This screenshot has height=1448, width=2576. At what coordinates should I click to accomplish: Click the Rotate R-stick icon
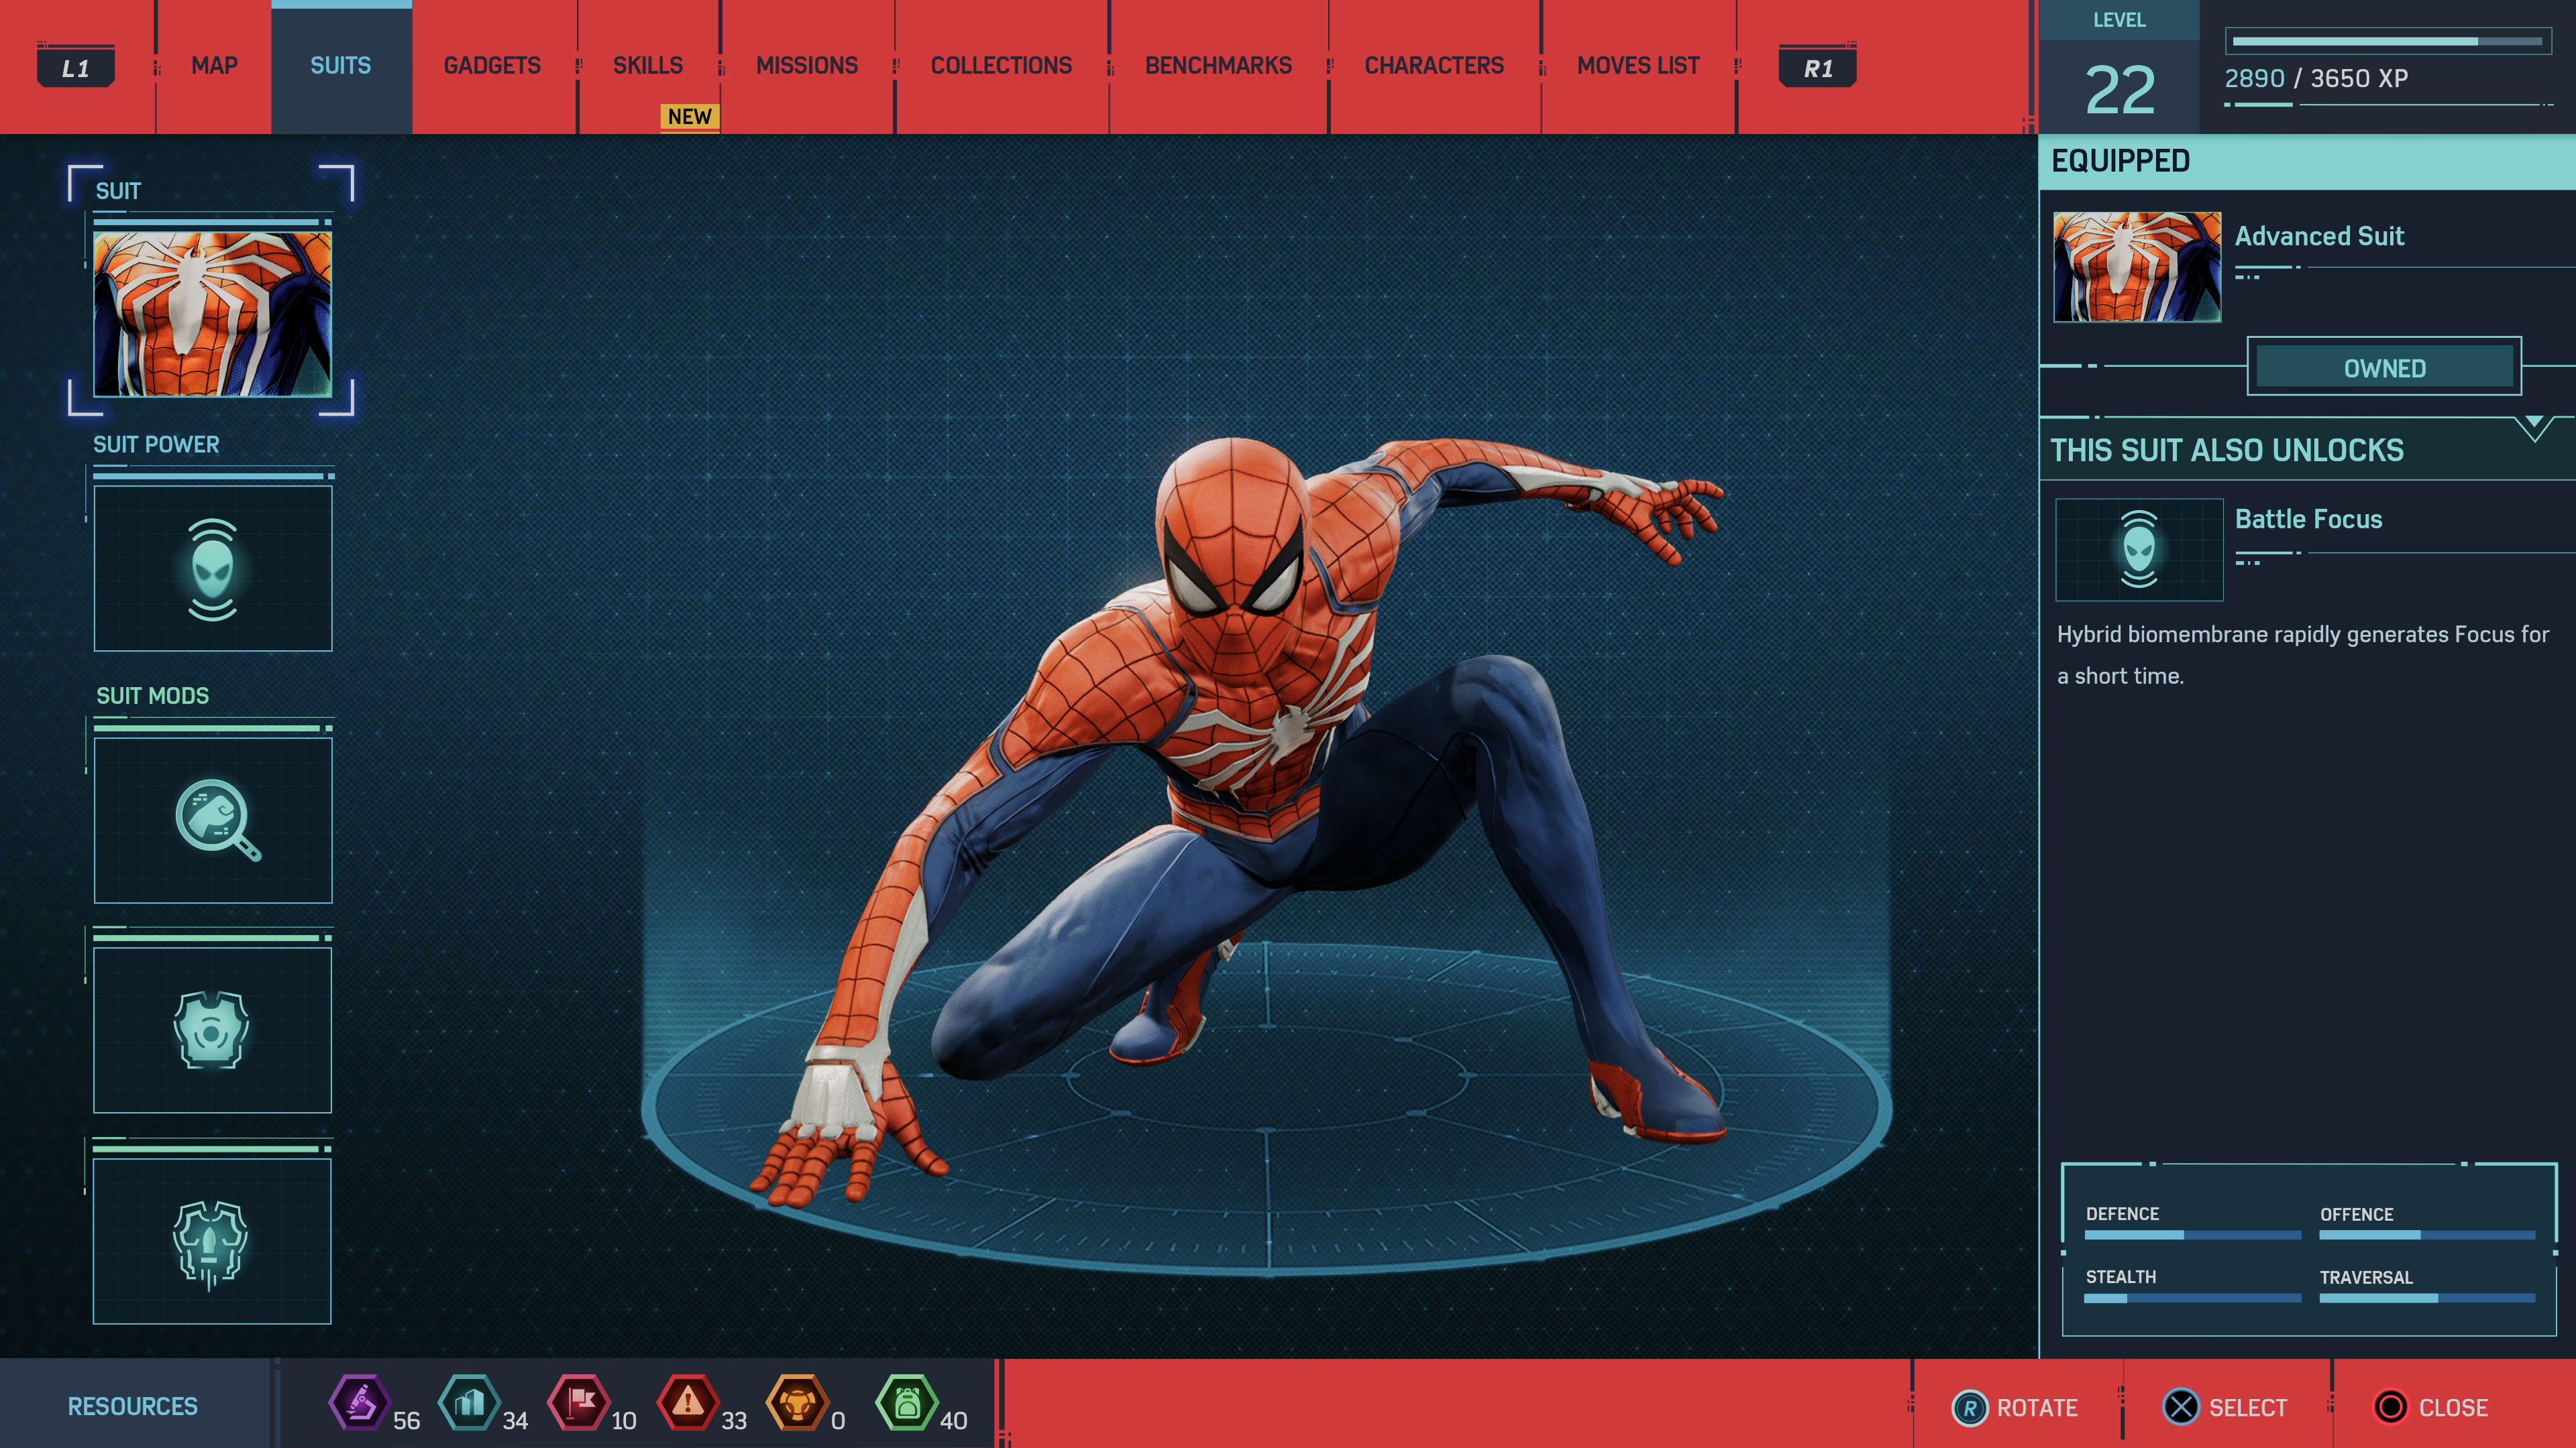pyautogui.click(x=1969, y=1408)
